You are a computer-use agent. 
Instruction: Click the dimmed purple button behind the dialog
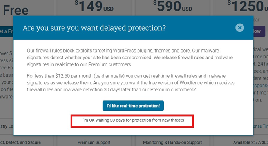(259, 31)
